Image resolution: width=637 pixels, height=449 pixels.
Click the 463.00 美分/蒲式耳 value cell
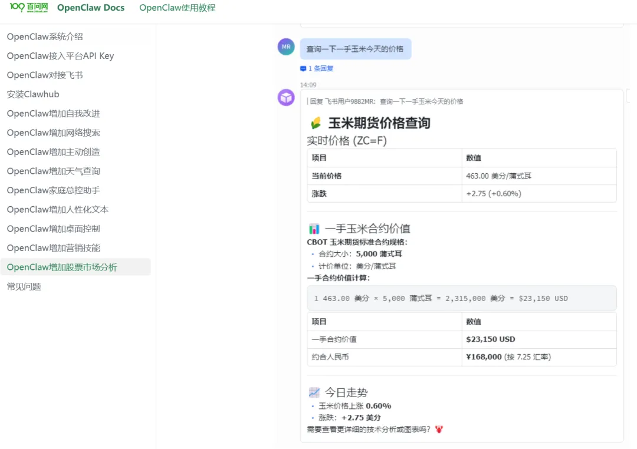coord(539,176)
